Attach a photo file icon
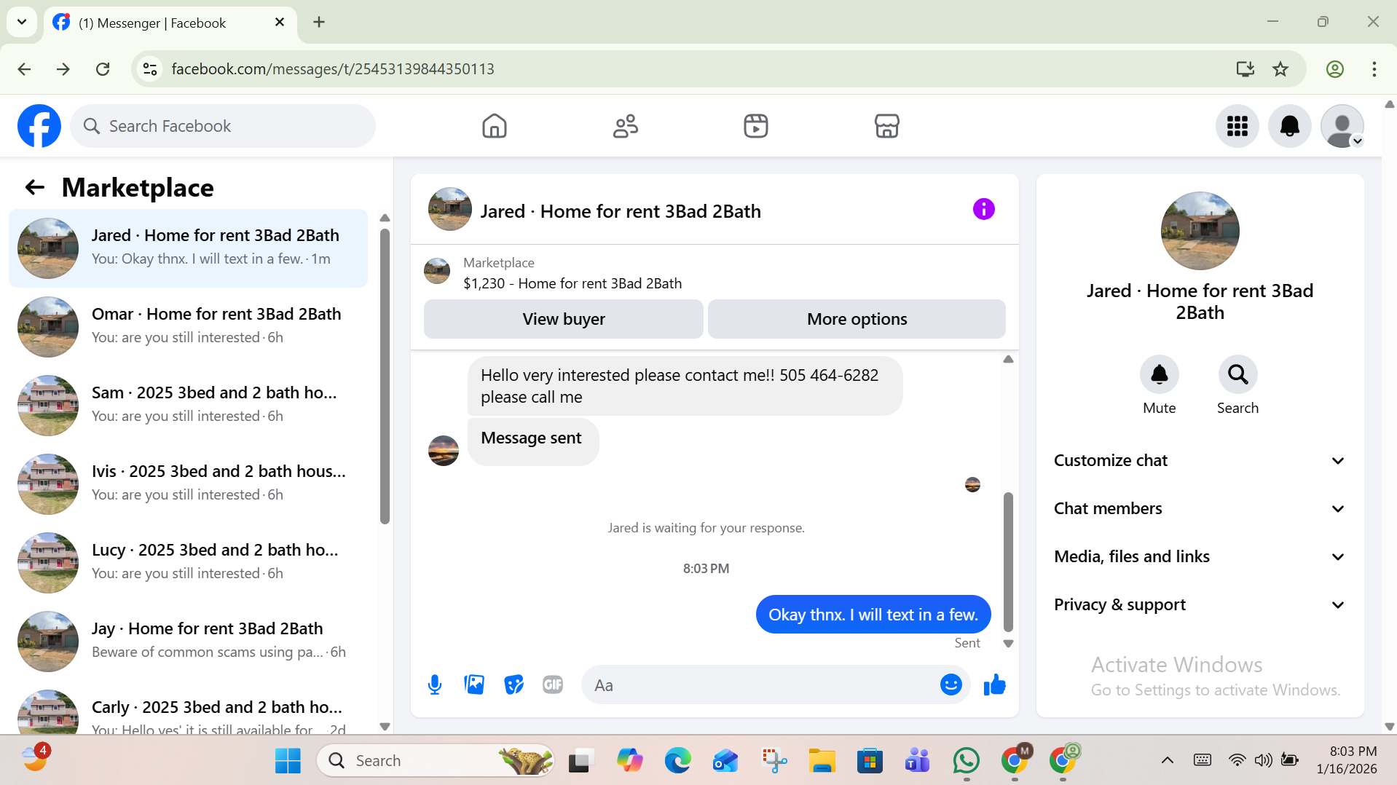 point(474,685)
